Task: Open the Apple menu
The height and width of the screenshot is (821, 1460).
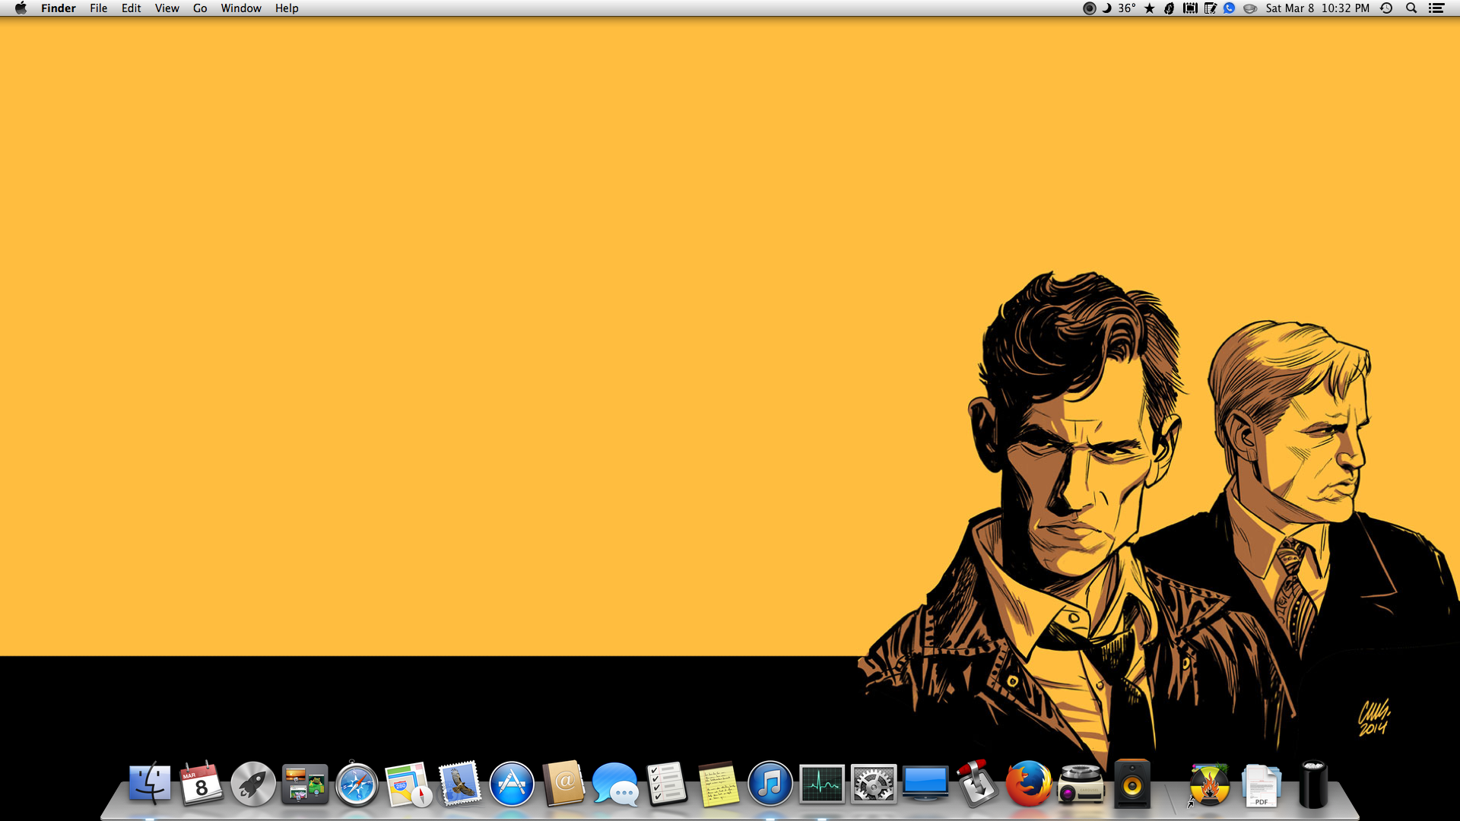Action: pos(21,8)
